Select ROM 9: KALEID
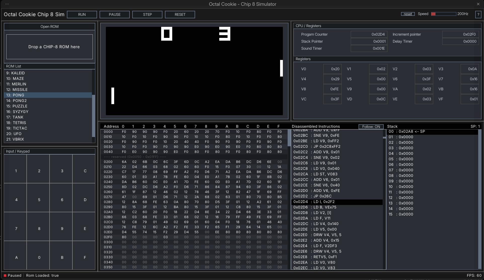484x280 pixels. point(48,73)
